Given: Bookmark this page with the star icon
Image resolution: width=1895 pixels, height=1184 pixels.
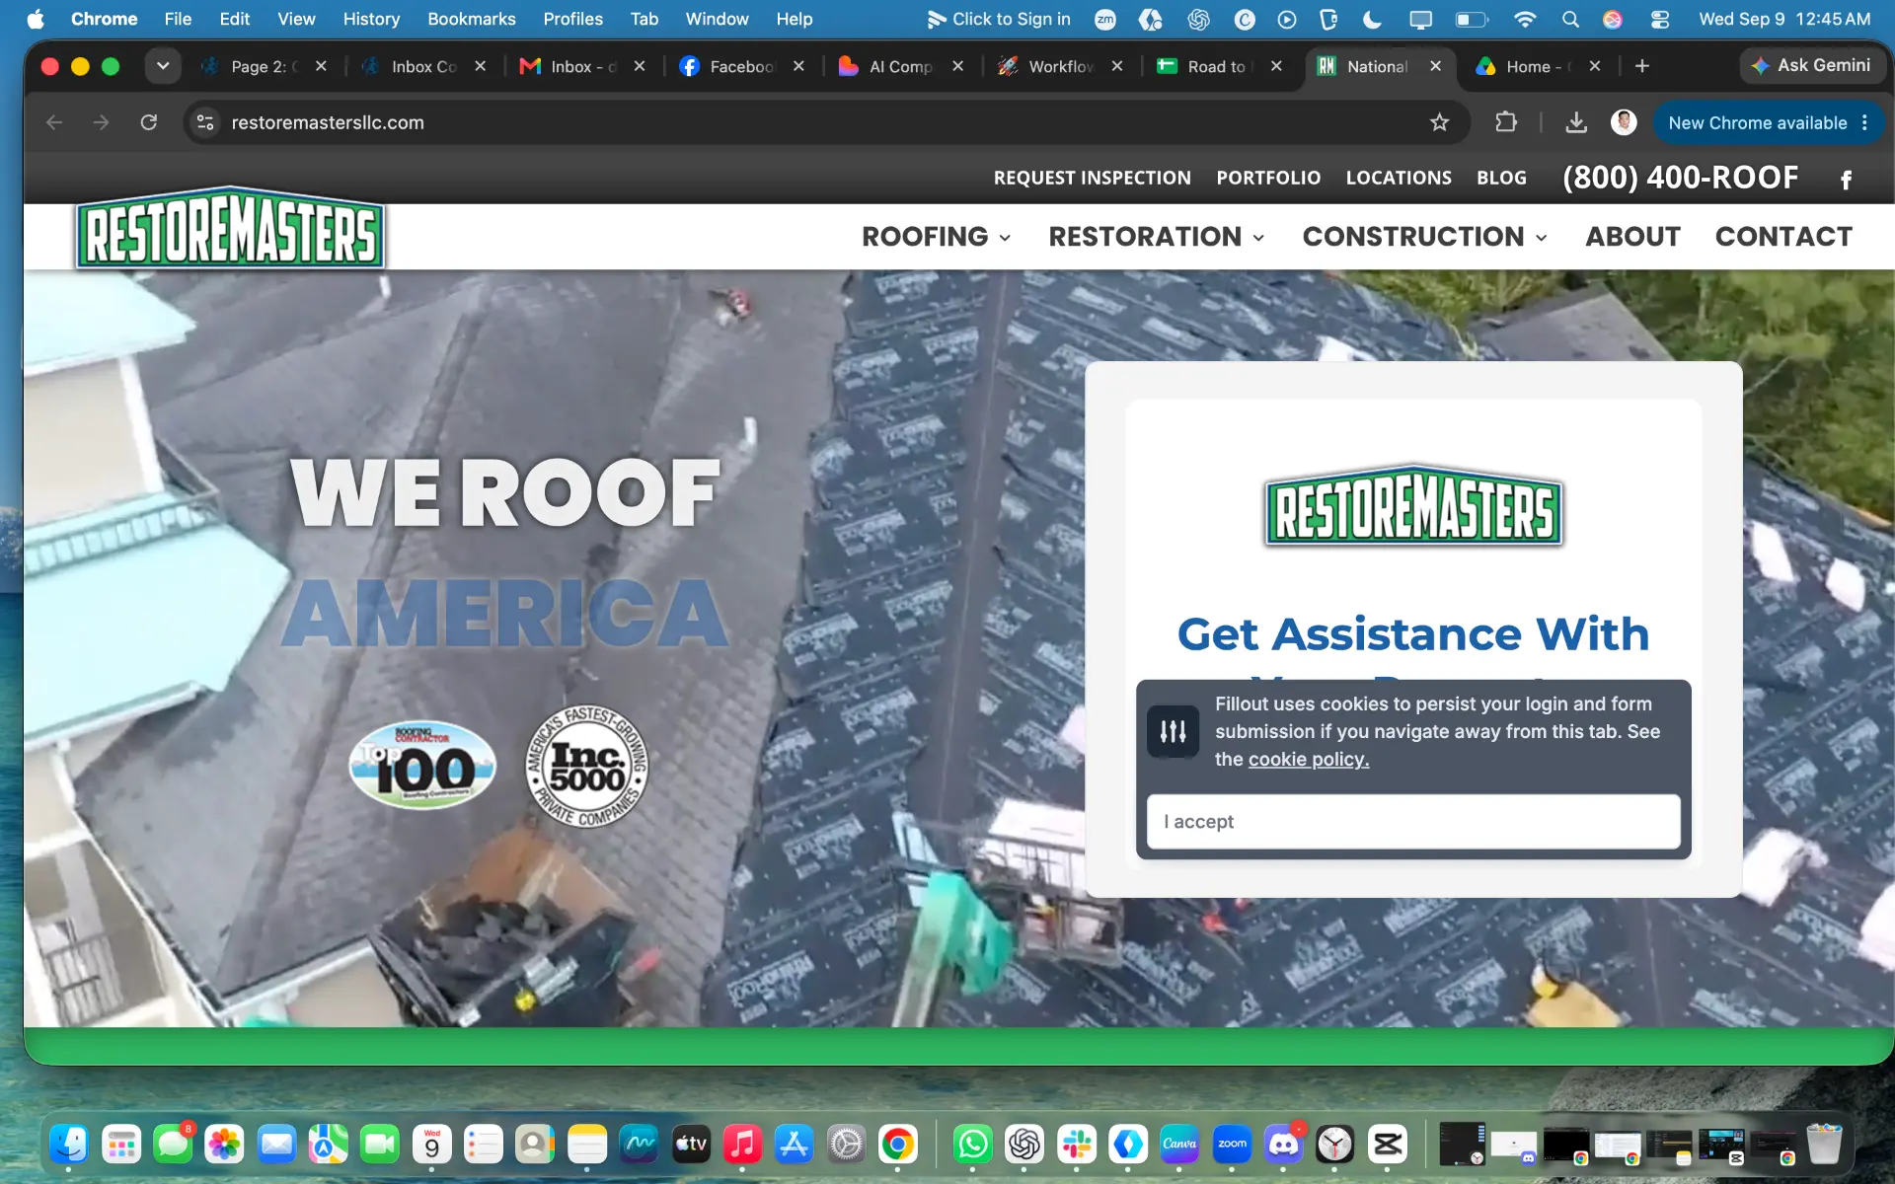Looking at the screenshot, I should click(1439, 122).
